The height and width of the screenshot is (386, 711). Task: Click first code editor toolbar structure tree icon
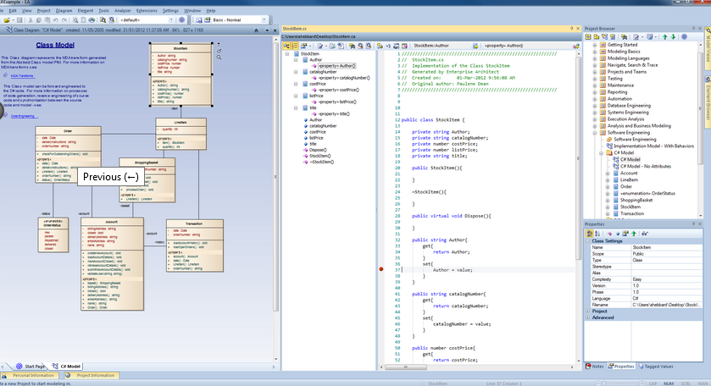286,46
